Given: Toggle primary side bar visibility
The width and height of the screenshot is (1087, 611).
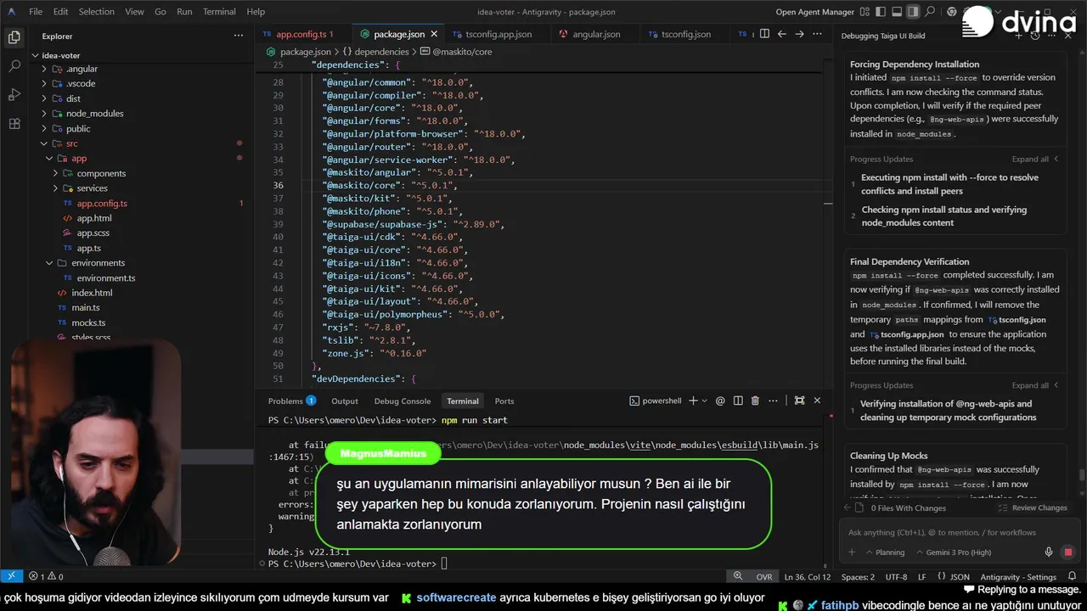Looking at the screenshot, I should pos(879,12).
